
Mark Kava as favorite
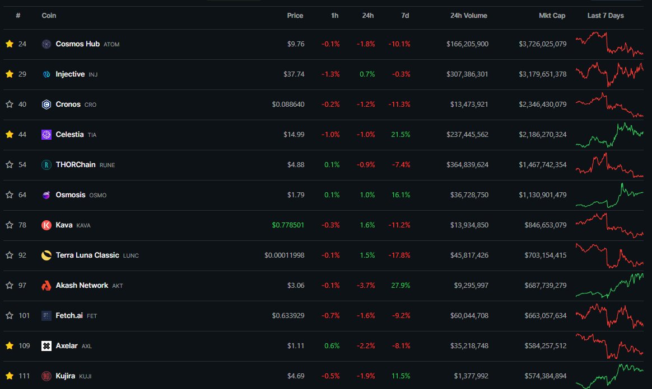click(9, 225)
